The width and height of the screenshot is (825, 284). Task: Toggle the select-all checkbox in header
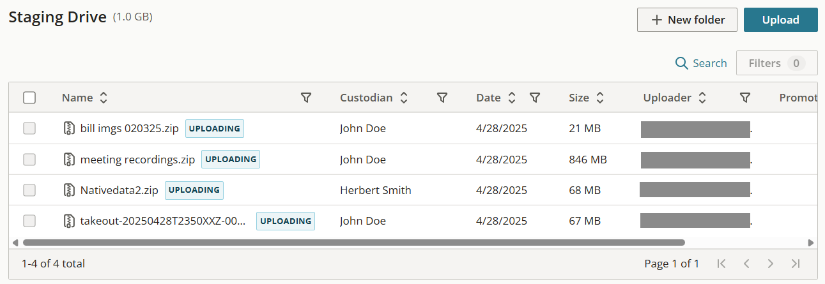click(x=29, y=98)
